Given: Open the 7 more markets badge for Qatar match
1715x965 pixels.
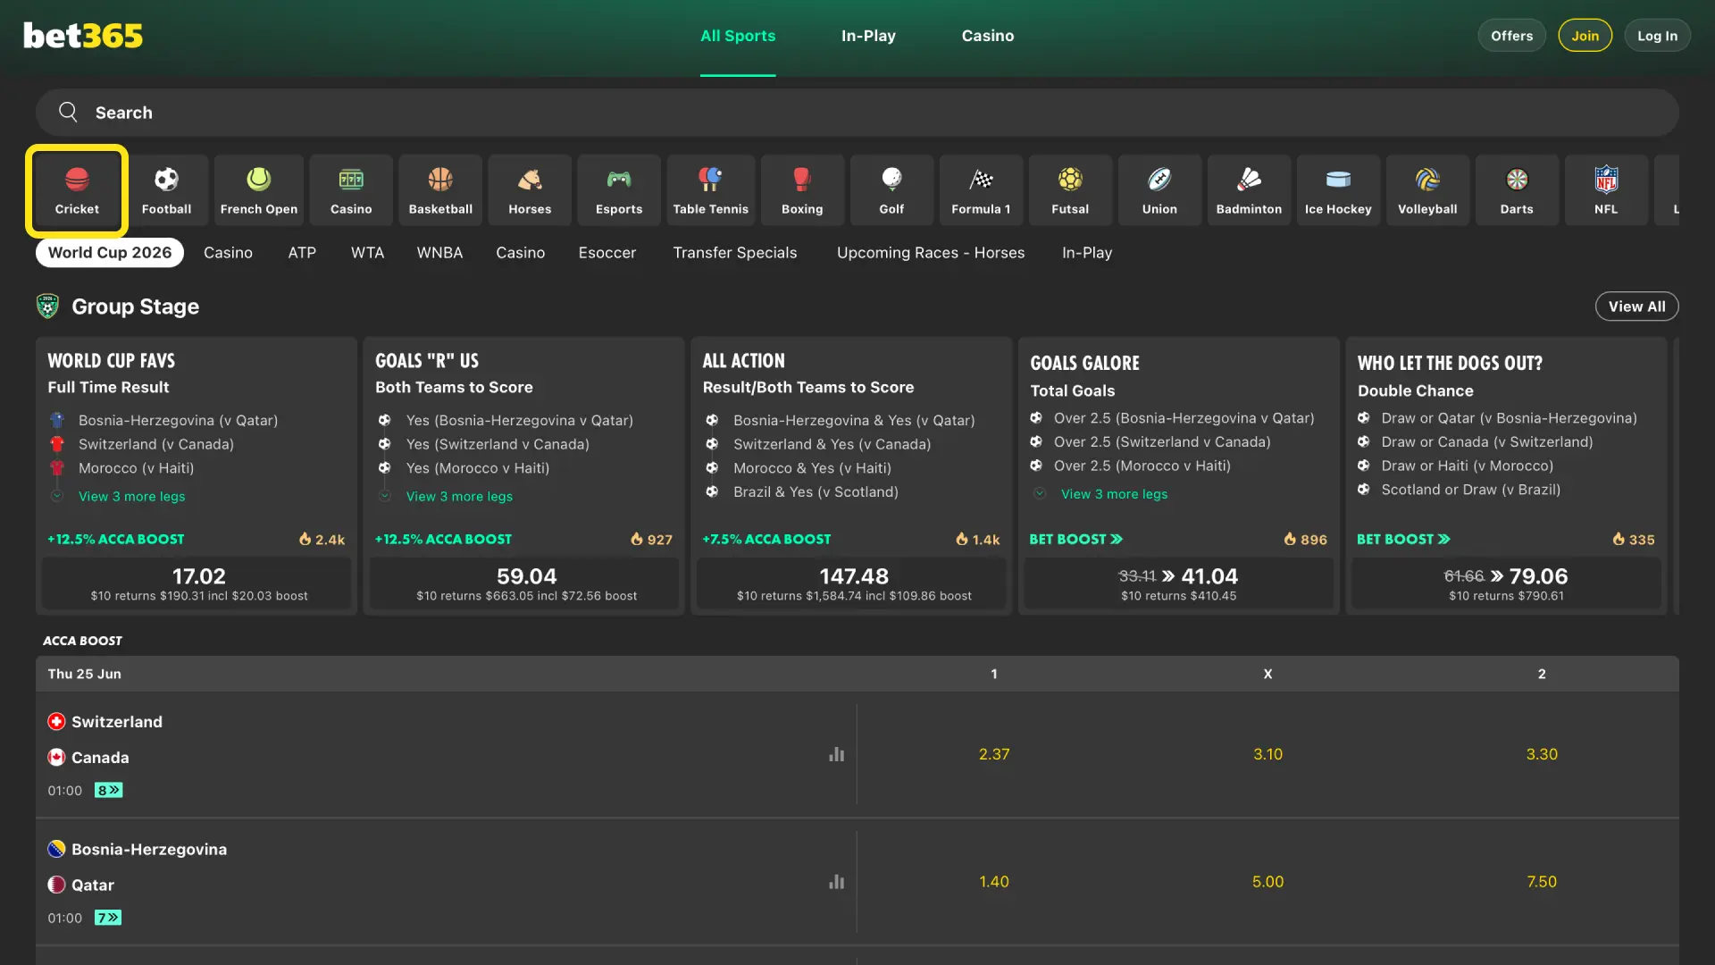Looking at the screenshot, I should click(x=108, y=918).
